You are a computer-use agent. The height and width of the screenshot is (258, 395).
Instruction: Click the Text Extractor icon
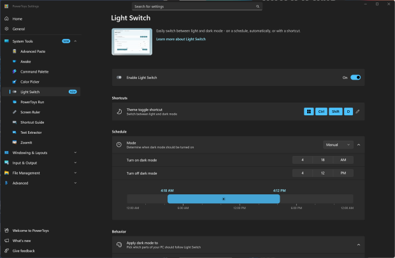click(15, 133)
